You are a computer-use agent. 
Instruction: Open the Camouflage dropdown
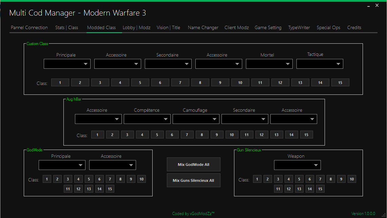196,119
